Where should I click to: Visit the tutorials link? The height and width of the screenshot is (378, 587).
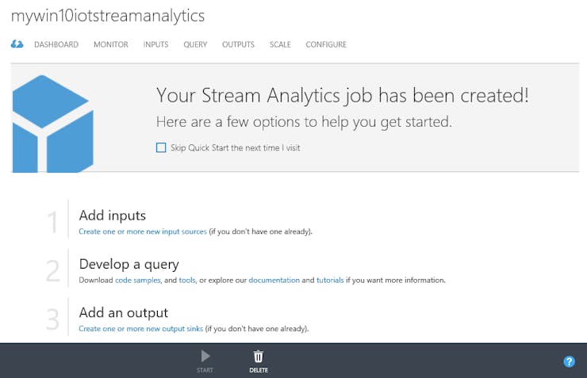(330, 280)
